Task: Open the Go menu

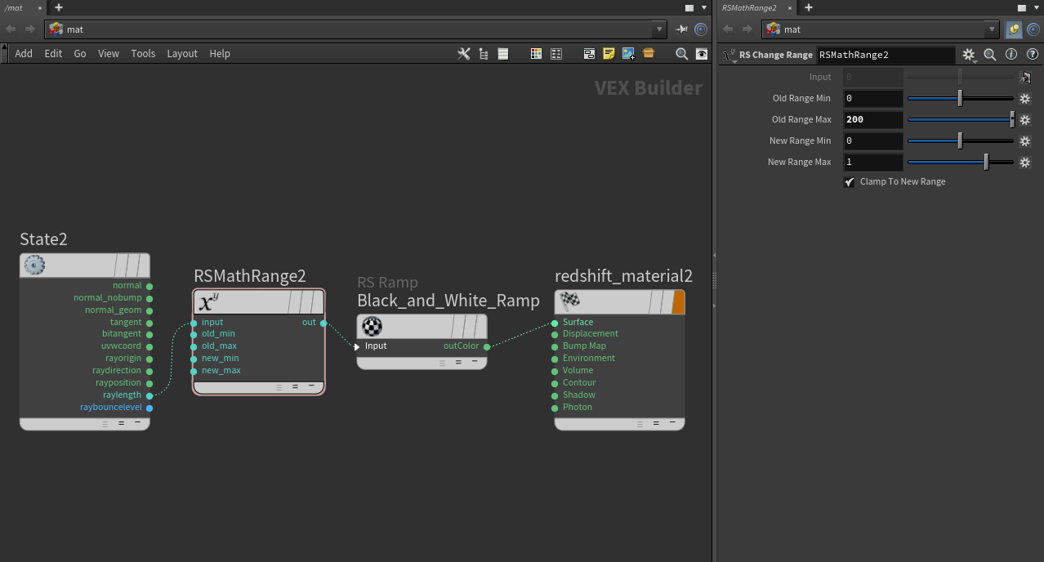Action: pos(80,54)
